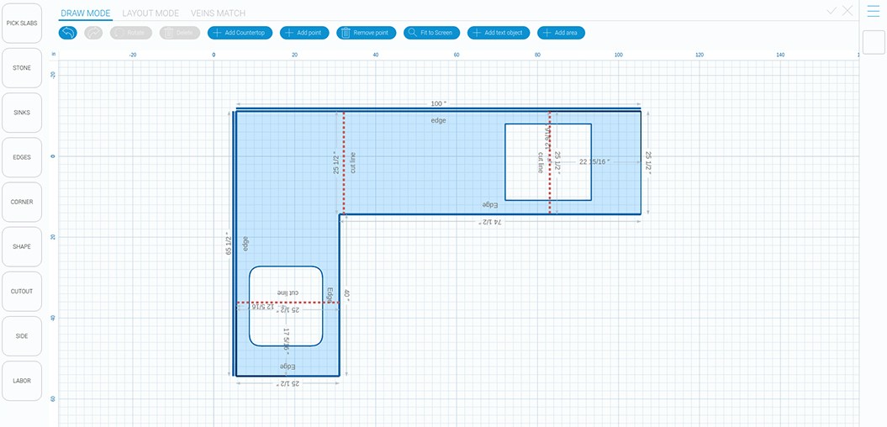This screenshot has width=887, height=427.
Task: Click Fit to Screen magnifier button
Action: (x=431, y=33)
